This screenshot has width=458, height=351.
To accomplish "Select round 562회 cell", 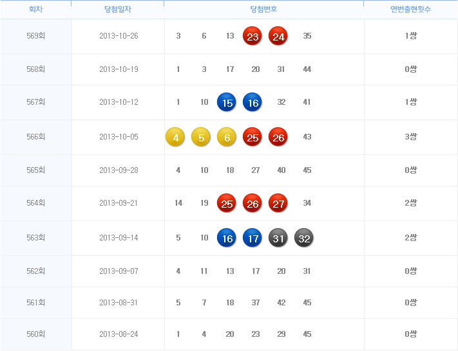I will coord(35,271).
